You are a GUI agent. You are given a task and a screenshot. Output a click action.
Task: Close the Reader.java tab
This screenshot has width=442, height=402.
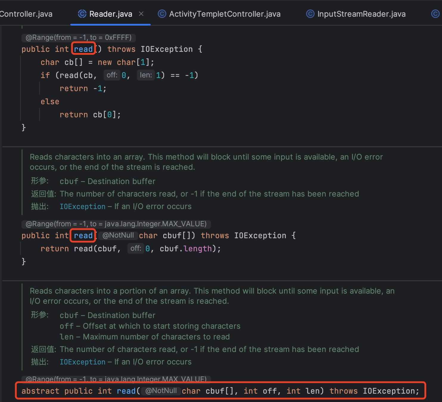(x=141, y=14)
